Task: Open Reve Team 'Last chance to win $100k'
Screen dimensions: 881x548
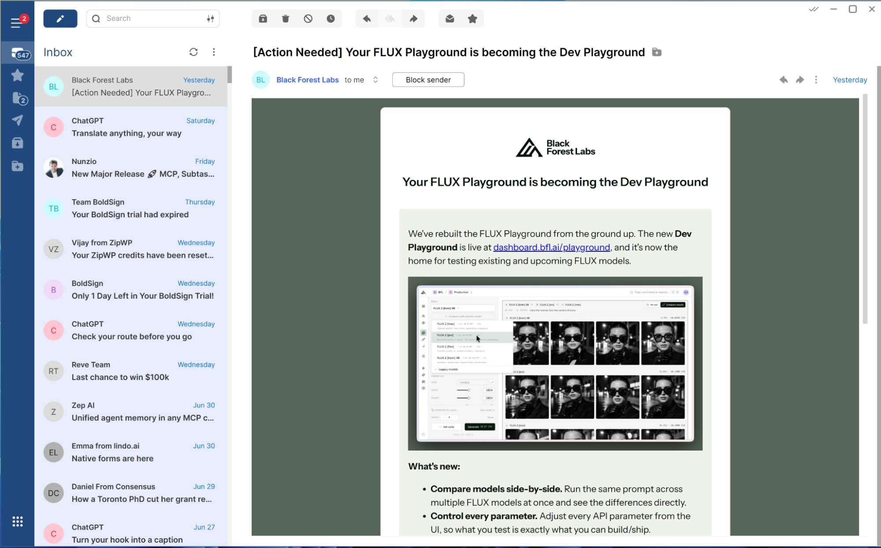Action: (x=131, y=371)
